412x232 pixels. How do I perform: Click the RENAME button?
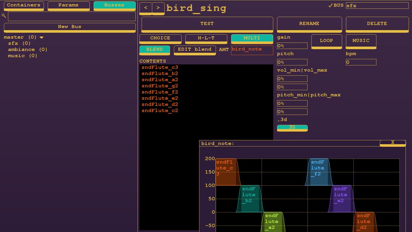[x=309, y=24]
